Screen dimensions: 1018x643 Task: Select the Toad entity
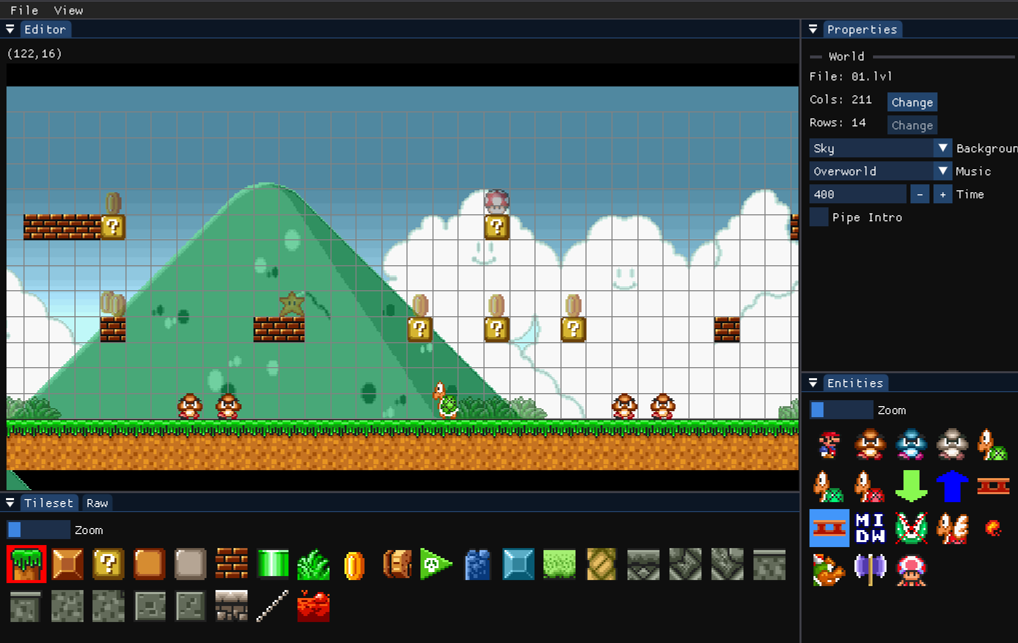(911, 570)
